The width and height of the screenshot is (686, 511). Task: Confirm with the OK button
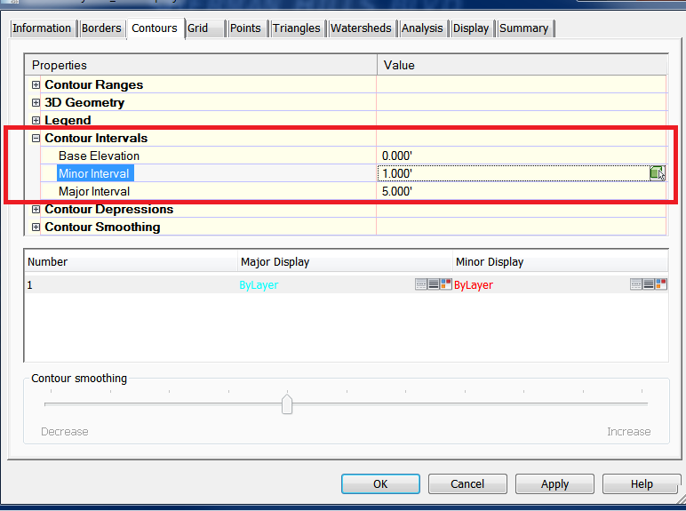[380, 483]
